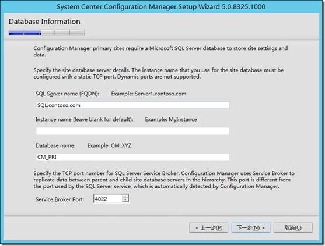The width and height of the screenshot is (325, 246).
Task: Click the 'Instance name (leave blank for default):' label
Action: 85,119
